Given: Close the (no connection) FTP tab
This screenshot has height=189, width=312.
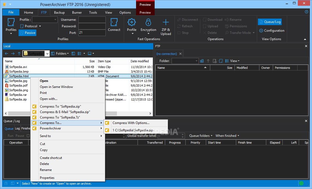Looking at the screenshot, I should (181, 54).
